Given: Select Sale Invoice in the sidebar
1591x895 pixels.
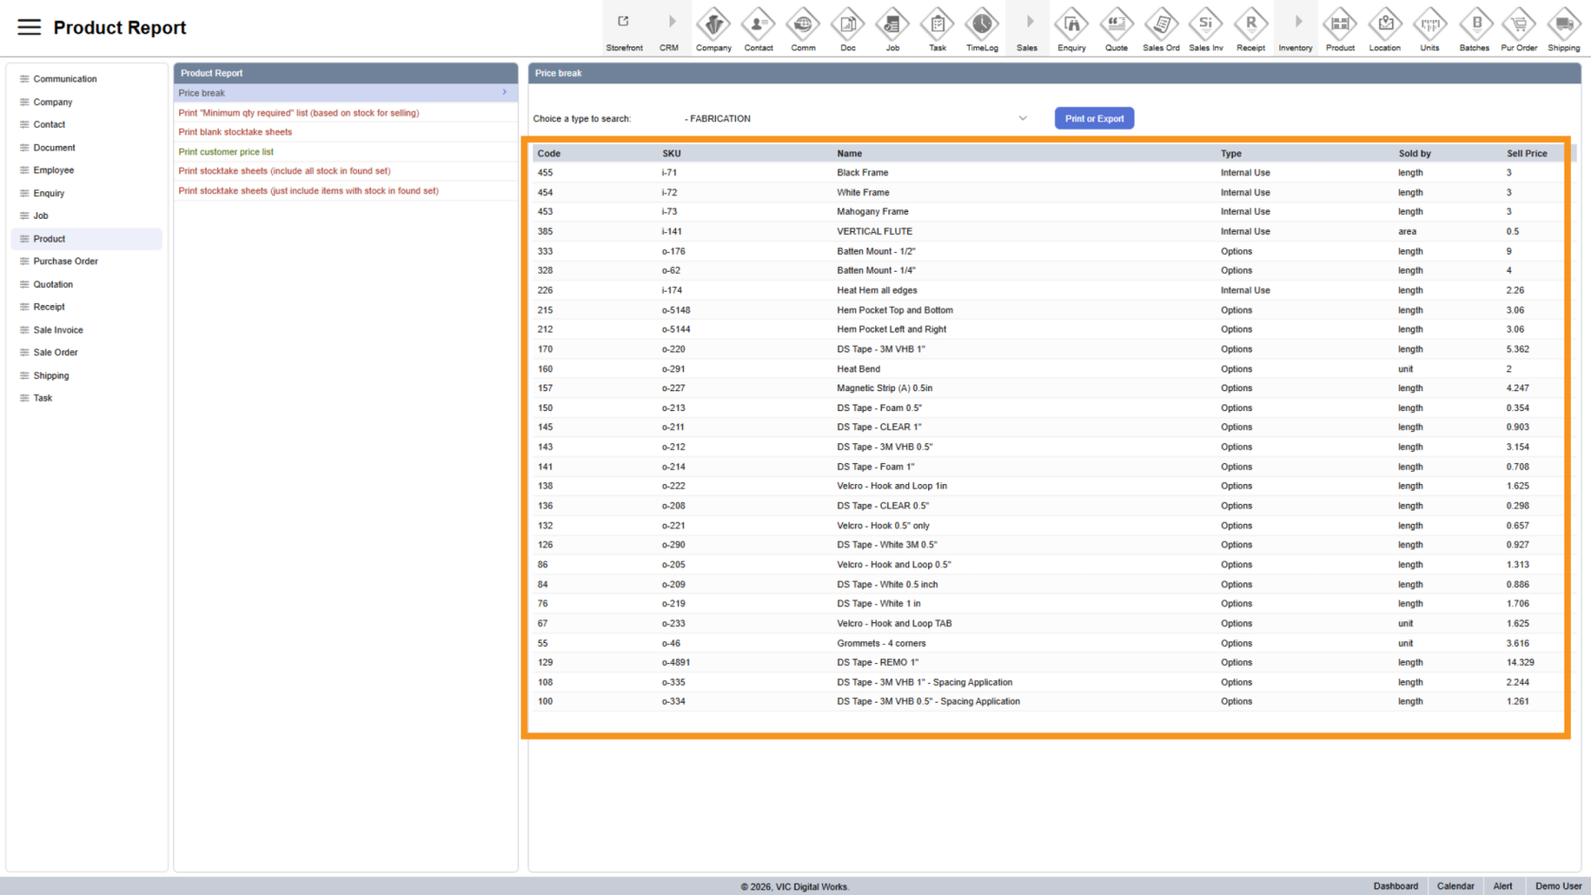Looking at the screenshot, I should [x=58, y=330].
